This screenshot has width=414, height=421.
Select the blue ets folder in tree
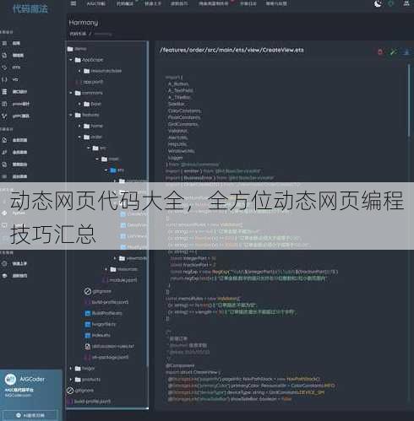click(x=117, y=170)
